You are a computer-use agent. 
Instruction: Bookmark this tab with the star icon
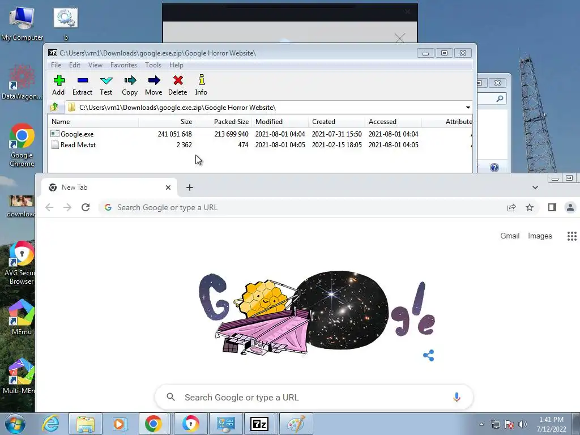click(530, 207)
